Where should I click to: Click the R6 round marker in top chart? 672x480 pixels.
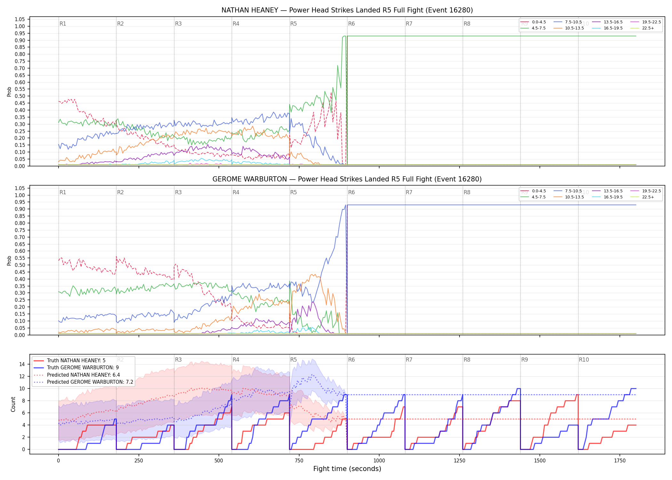[351, 24]
